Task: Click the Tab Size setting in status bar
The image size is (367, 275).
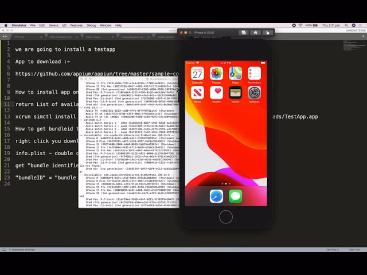Action: click(x=333, y=250)
